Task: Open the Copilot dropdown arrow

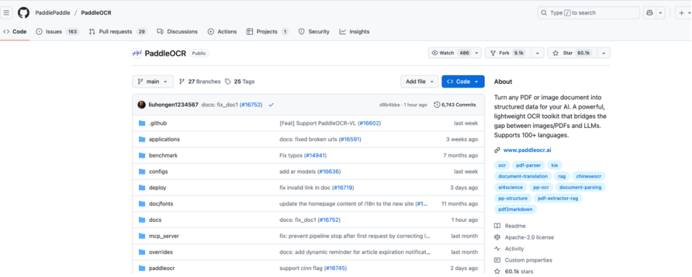Action: pos(661,13)
